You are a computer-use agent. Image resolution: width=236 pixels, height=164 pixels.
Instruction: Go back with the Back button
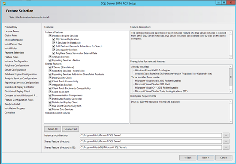tap(188, 158)
